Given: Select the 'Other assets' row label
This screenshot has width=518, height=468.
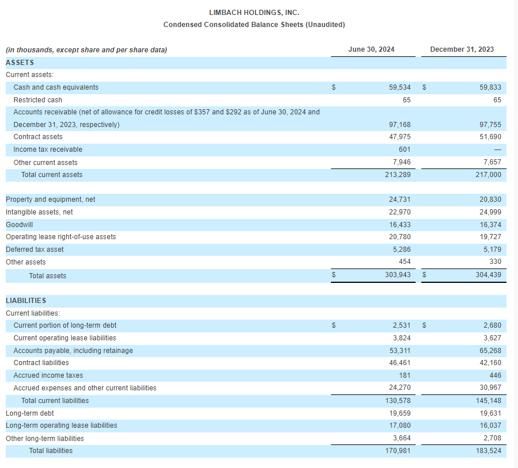Looking at the screenshot, I should tap(26, 262).
